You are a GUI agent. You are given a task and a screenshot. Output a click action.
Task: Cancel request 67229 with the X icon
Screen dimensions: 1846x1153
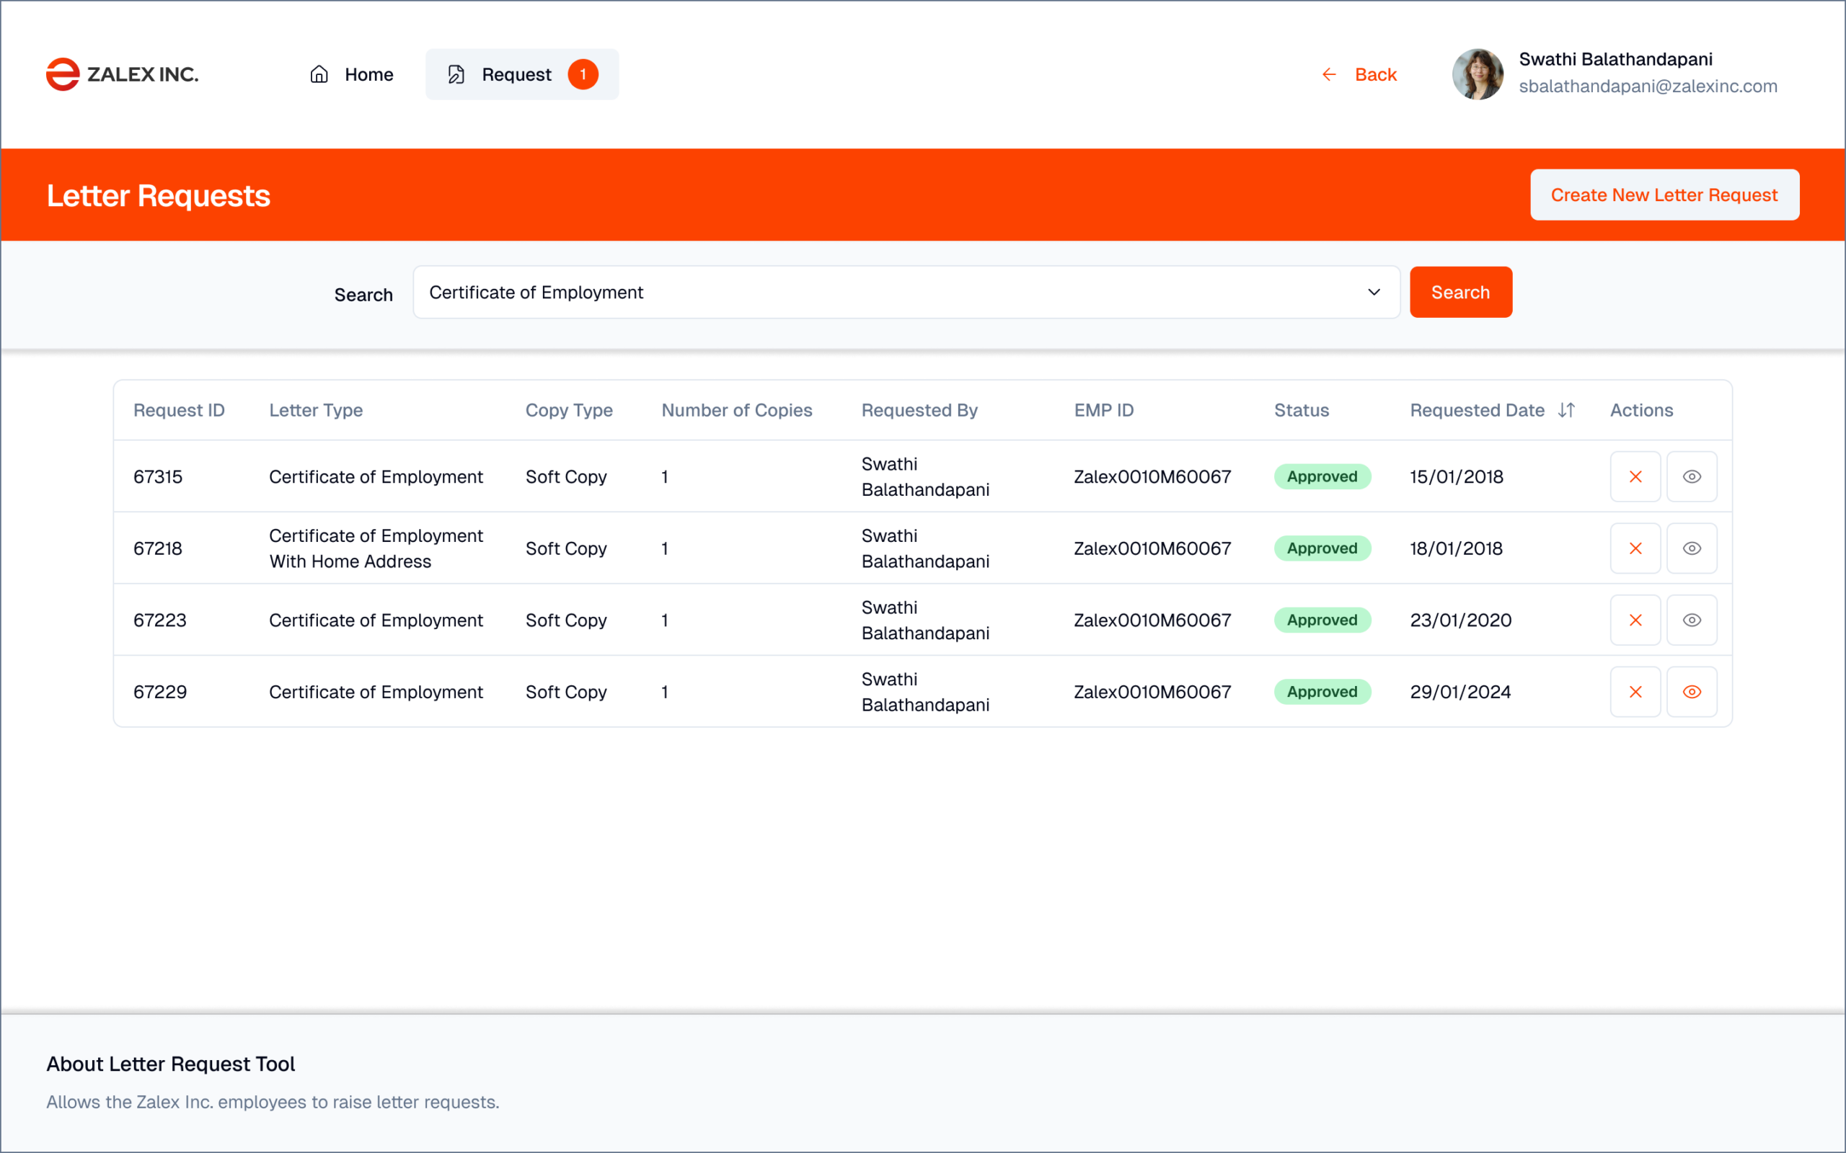tap(1635, 692)
